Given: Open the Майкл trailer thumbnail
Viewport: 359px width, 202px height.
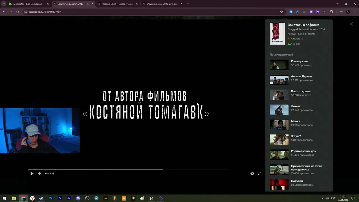Looking at the screenshot, I should click(x=279, y=125).
